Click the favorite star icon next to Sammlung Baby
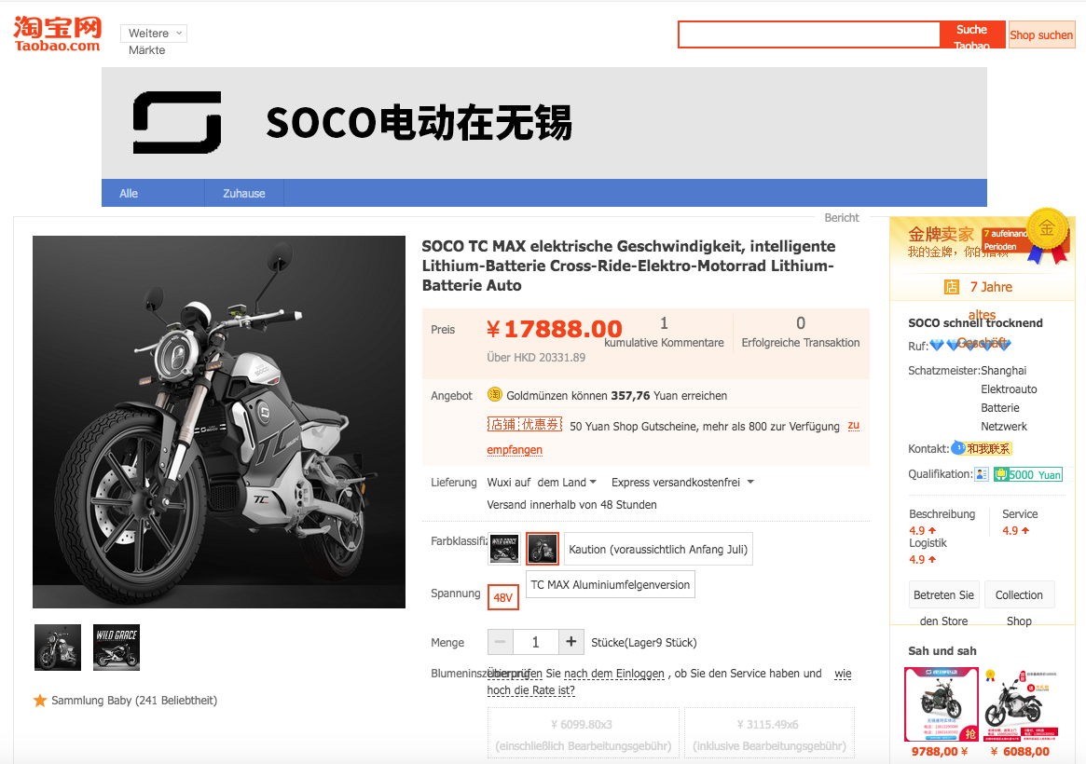 40,700
